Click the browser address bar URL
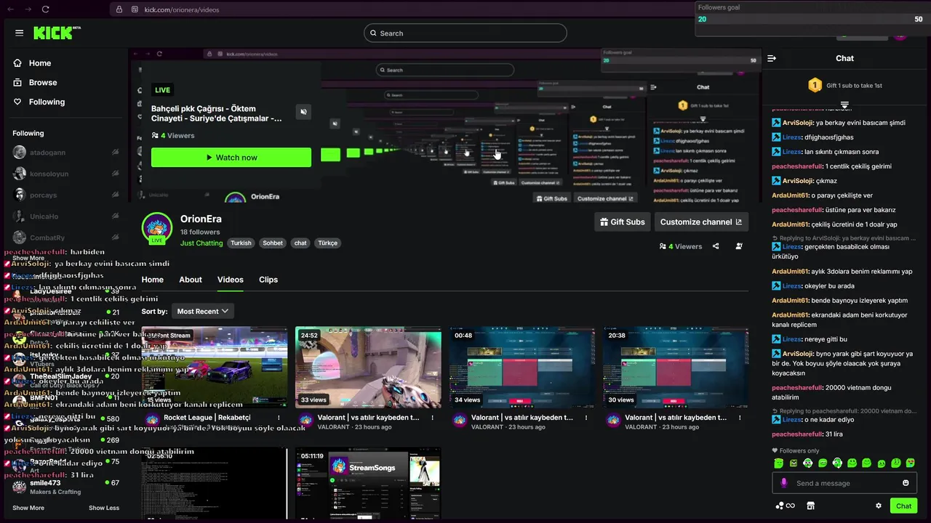Screen dimensions: 931x523 click(x=182, y=9)
